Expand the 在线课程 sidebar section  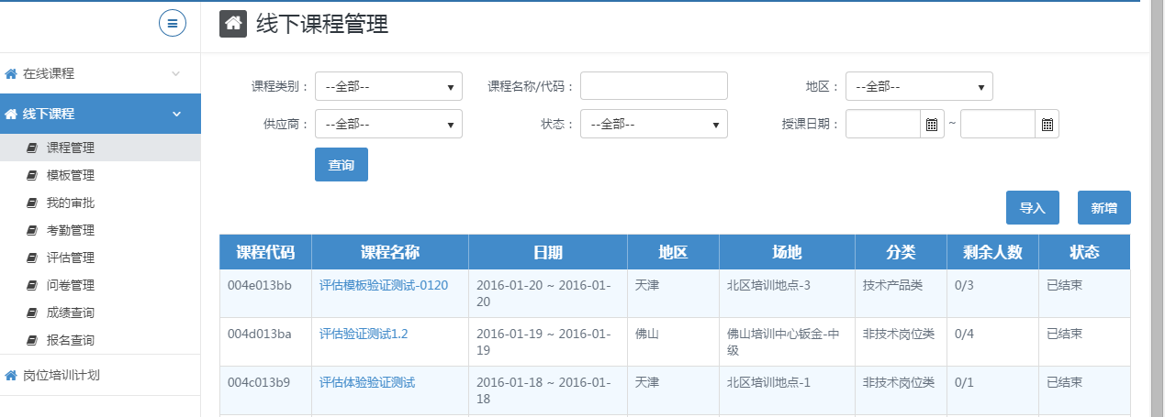pyautogui.click(x=176, y=74)
